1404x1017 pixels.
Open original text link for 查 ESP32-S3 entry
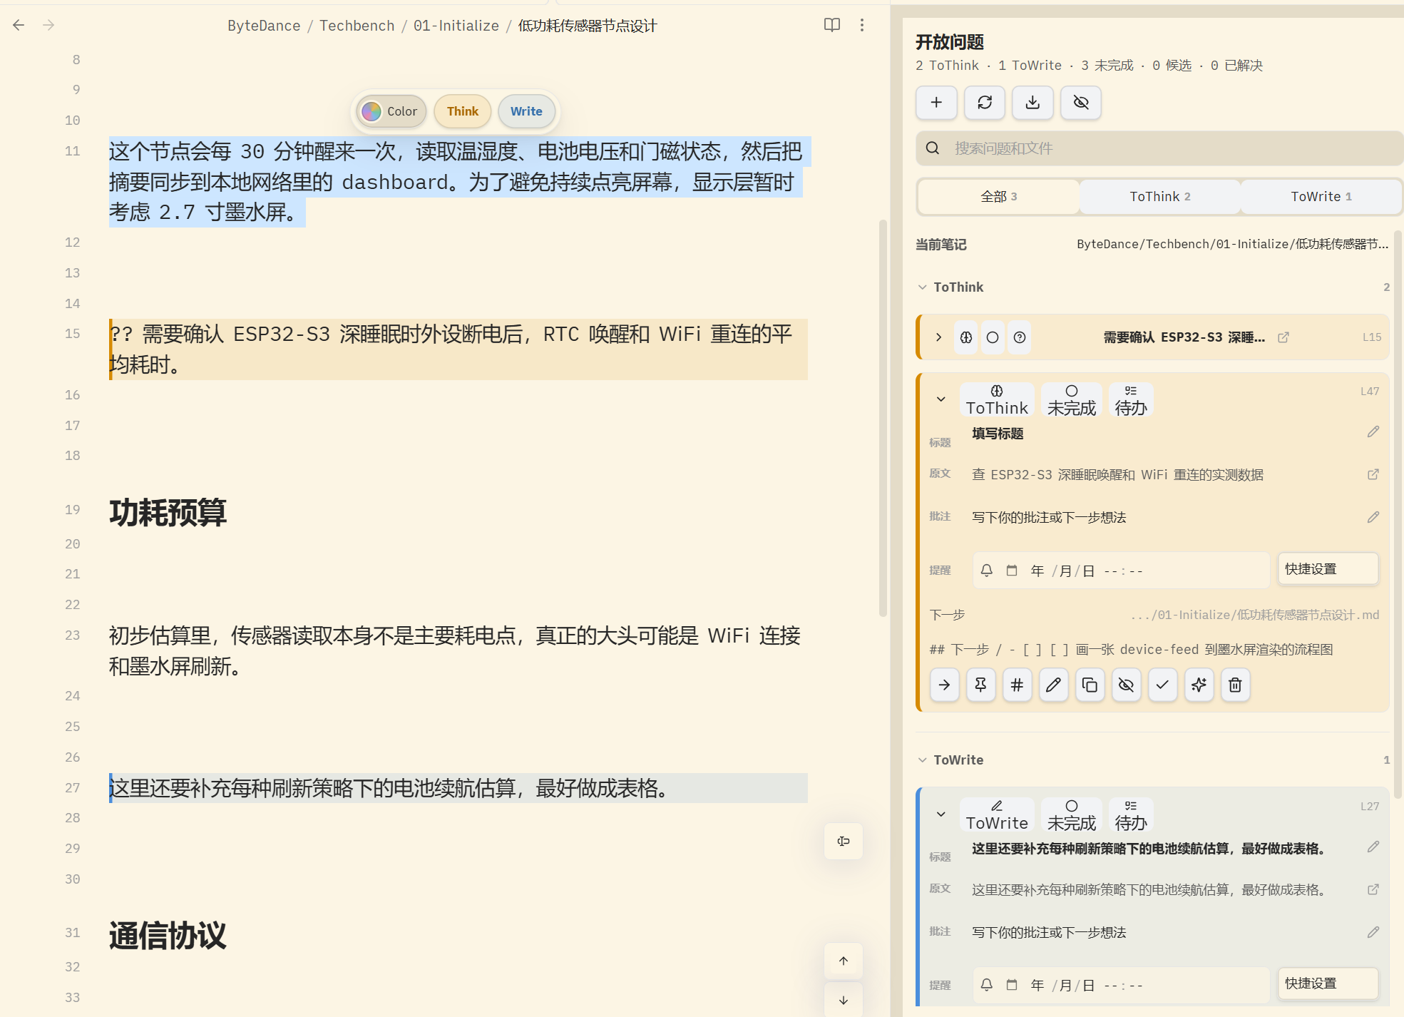(1373, 474)
